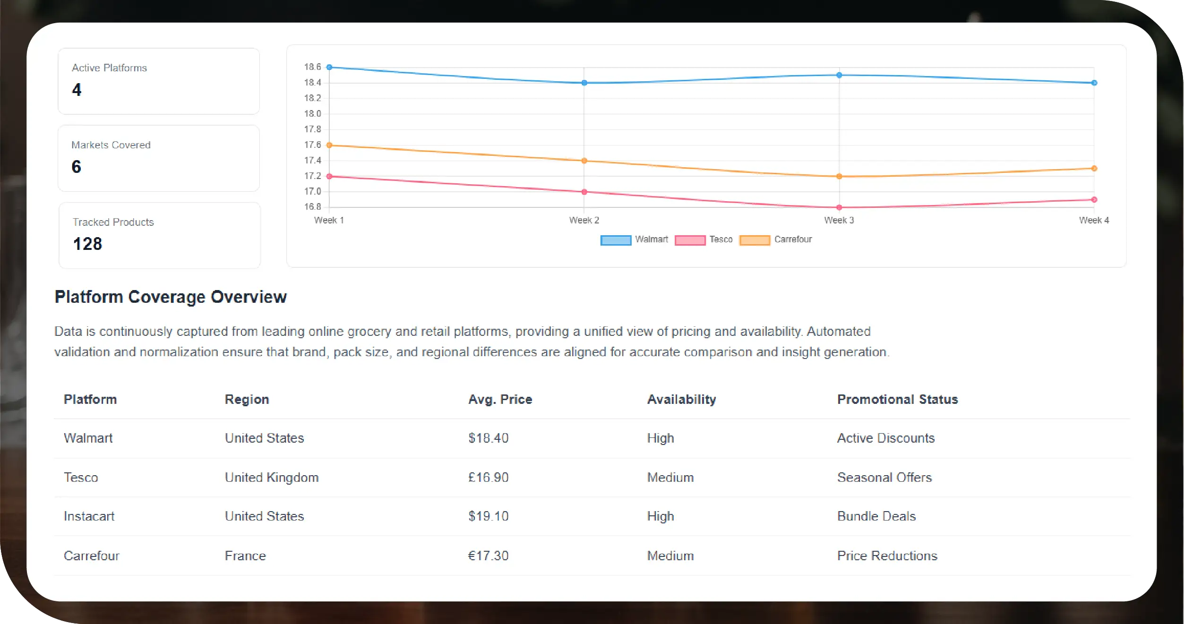Select the Tracked Products stat card
The height and width of the screenshot is (624, 1184).
coord(159,235)
